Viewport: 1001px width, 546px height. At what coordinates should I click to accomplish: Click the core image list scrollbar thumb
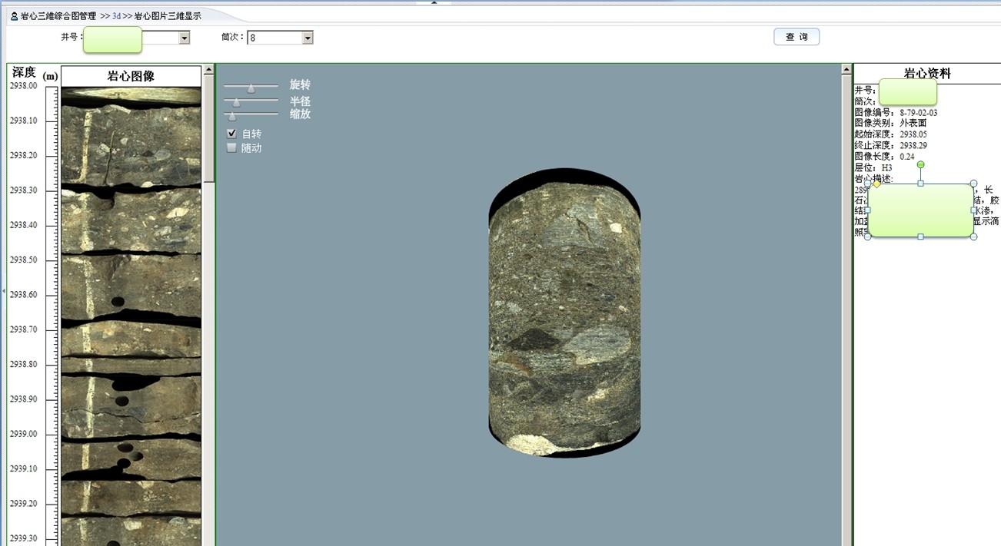[x=208, y=129]
